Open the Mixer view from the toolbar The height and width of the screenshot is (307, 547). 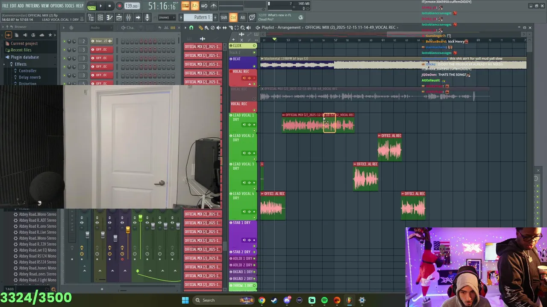point(128,17)
